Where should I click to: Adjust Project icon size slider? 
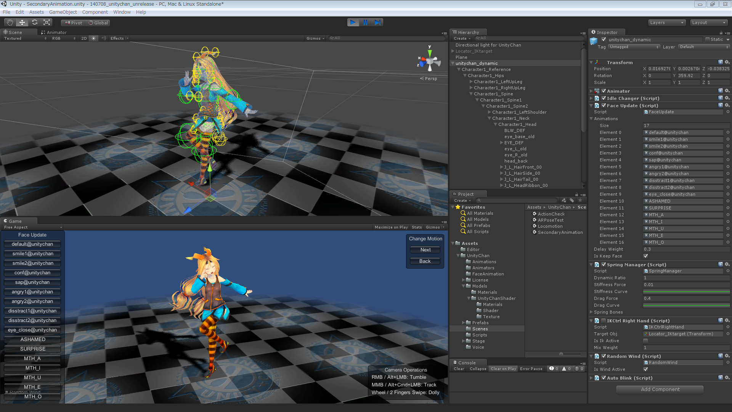tap(570, 354)
